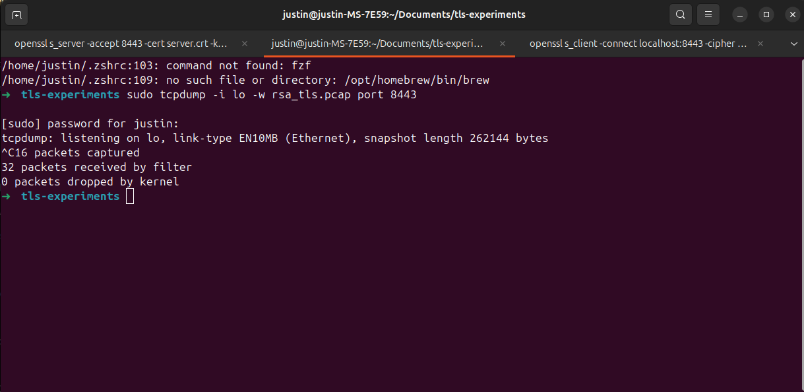
Task: Open the terminal search tool
Action: [x=680, y=14]
